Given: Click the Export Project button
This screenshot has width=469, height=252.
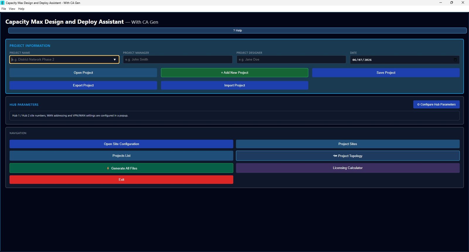Looking at the screenshot, I should pyautogui.click(x=83, y=85).
